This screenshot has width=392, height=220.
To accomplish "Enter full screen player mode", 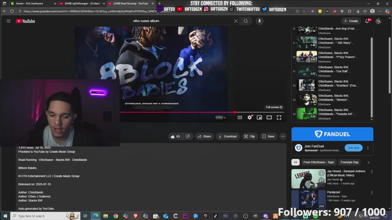I will pos(279,117).
